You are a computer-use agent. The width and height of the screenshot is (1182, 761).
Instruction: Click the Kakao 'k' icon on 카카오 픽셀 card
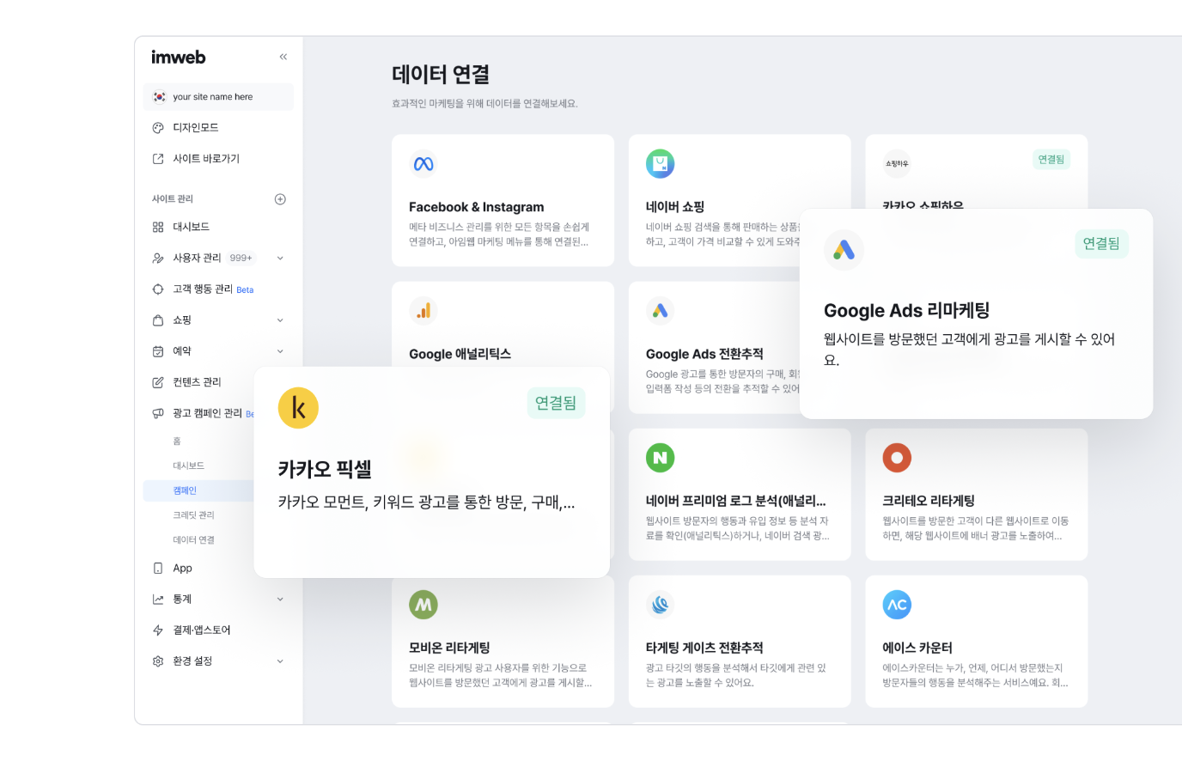[298, 408]
